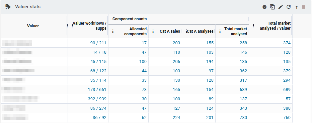Open Allocated components column menu
This screenshot has height=123, width=312.
[113, 31]
